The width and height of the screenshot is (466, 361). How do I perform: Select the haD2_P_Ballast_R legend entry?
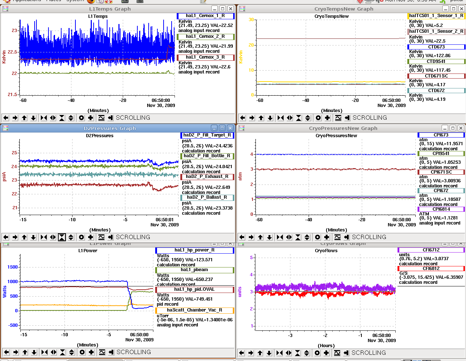pyautogui.click(x=207, y=198)
